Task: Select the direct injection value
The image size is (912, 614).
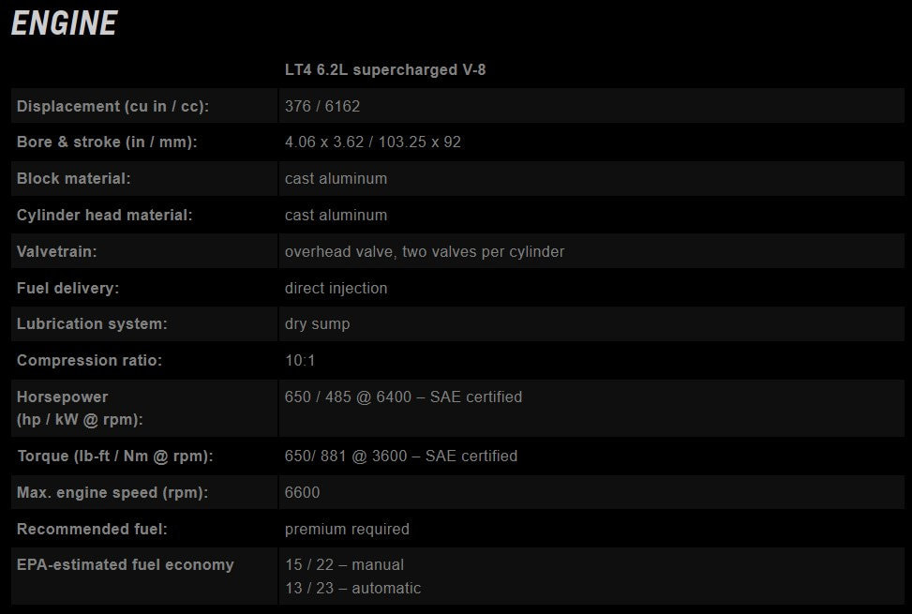Action: pos(336,289)
